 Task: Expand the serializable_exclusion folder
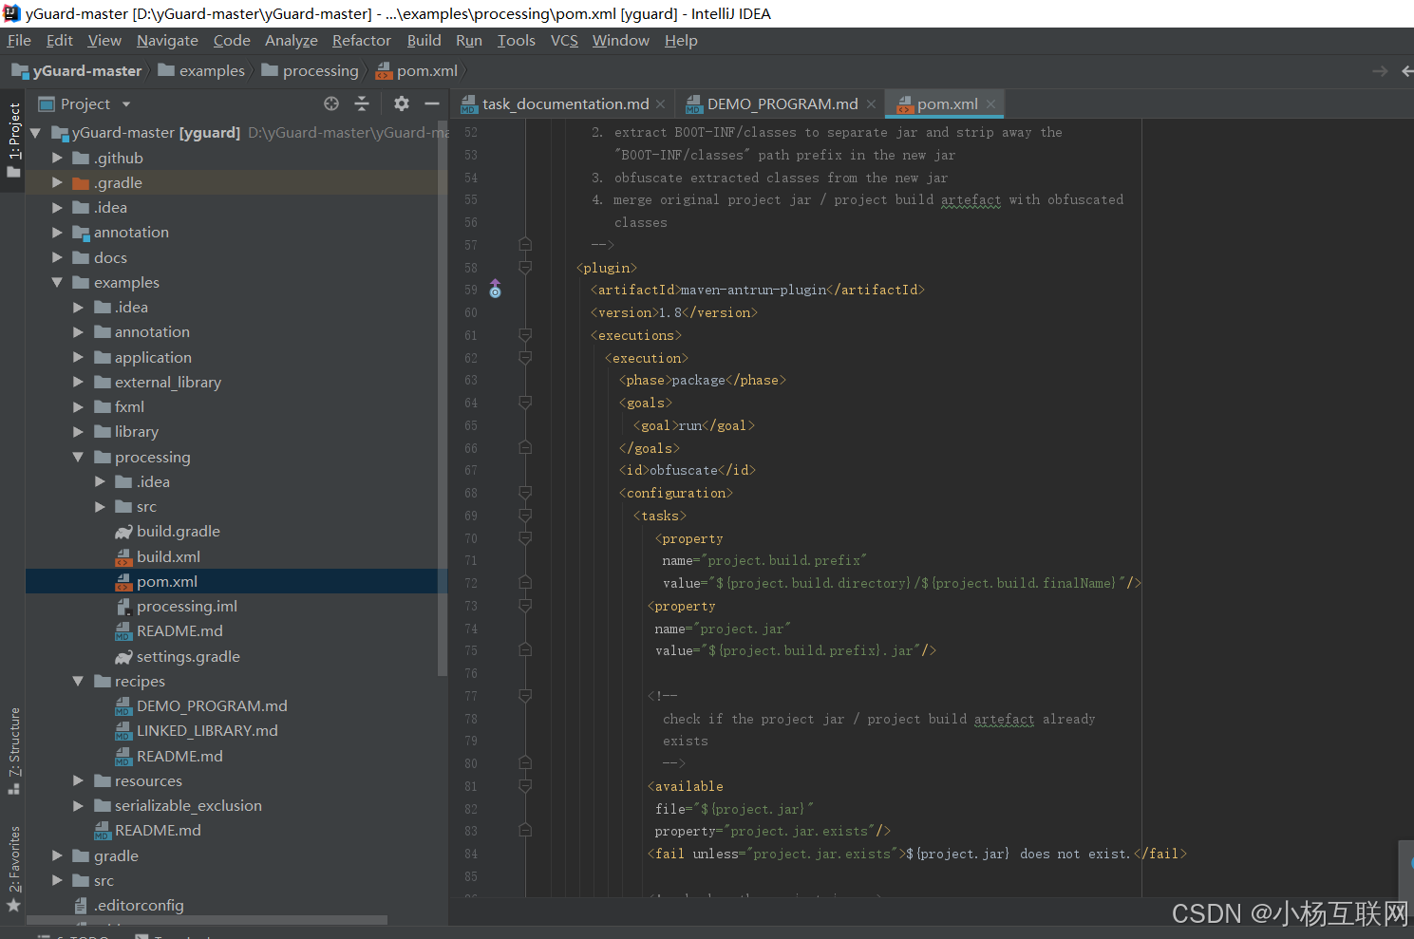click(x=78, y=805)
